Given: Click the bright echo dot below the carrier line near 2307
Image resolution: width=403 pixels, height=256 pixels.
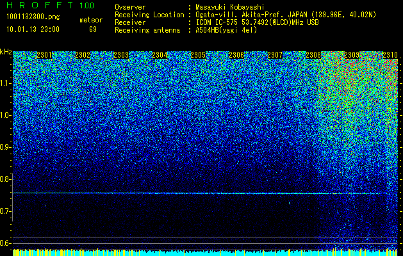Looking at the screenshot, I should 290,203.
